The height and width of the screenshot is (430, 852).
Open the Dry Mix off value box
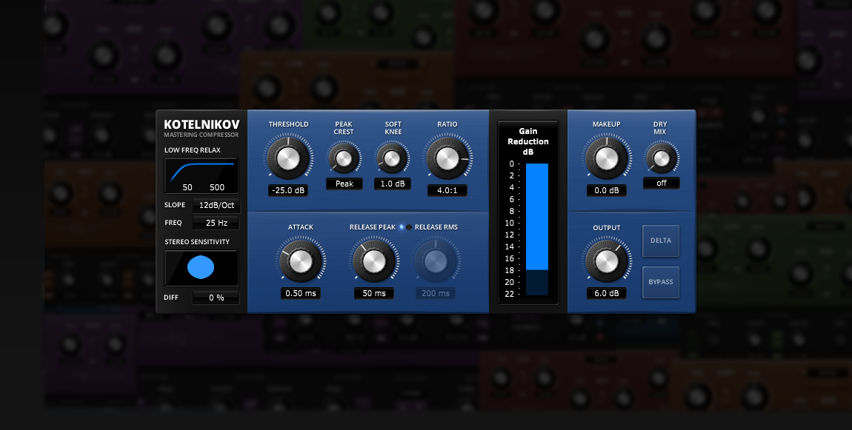pyautogui.click(x=661, y=183)
